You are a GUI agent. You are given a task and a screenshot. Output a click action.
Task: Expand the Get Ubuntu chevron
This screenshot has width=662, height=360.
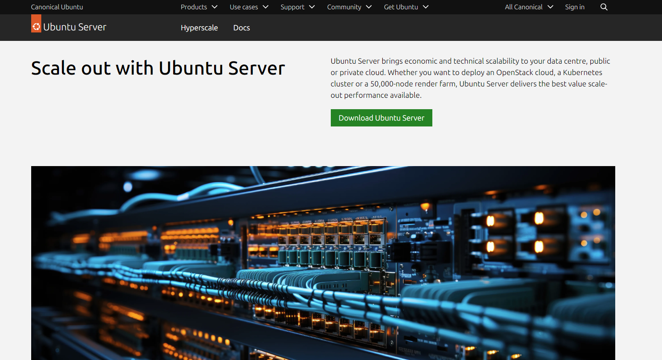[x=426, y=7]
